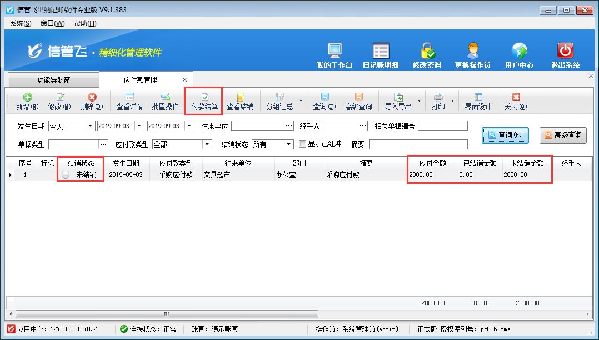Click into the 摘要 text input field
This screenshot has width=599, height=340.
(418, 144)
